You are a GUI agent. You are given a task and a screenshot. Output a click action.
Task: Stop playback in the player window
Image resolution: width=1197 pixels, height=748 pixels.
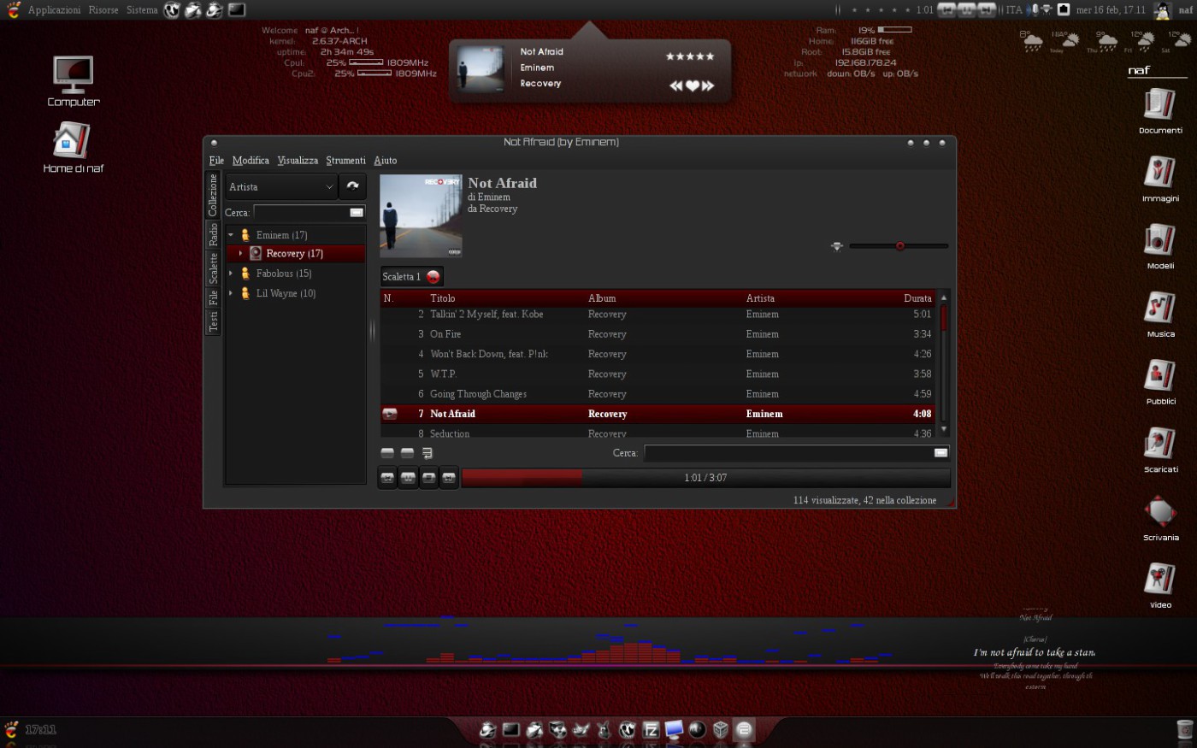(x=428, y=478)
